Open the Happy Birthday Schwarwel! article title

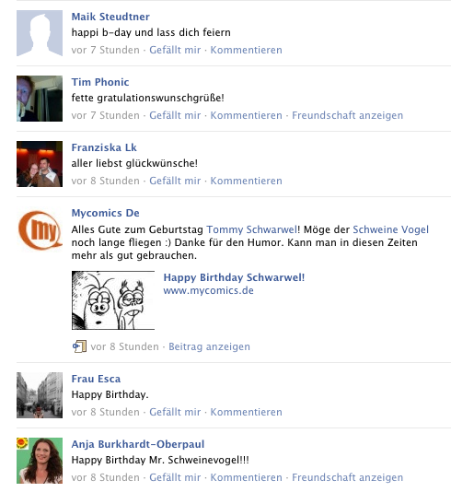click(x=234, y=277)
